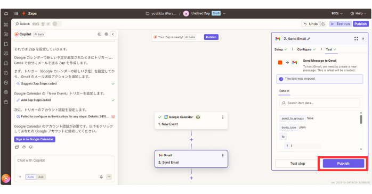Switch to the Setup tab
The width and height of the screenshot is (372, 194).
281,49
